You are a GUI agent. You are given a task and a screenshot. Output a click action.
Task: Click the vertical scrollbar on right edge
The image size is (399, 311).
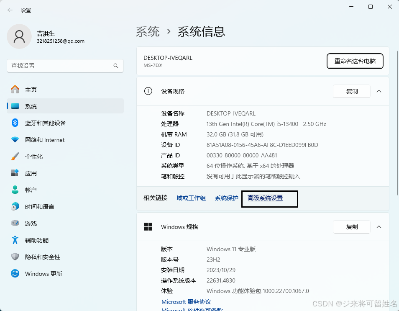pyautogui.click(x=397, y=123)
